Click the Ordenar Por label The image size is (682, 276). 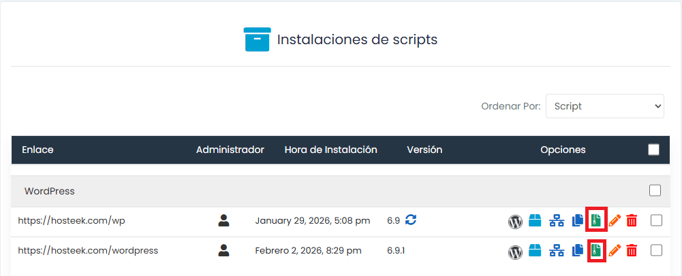[x=510, y=106]
